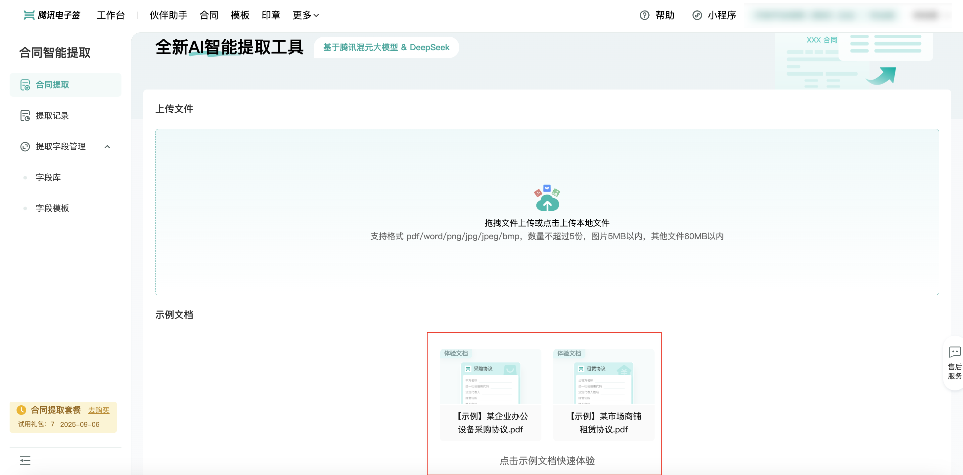Click the 去购买 link

pyautogui.click(x=99, y=411)
